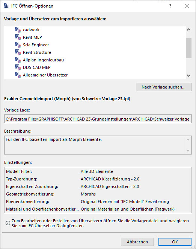This screenshot has width=196, height=249.
Task: Select Allgemeiner Übersetzer in the list
Action: click(x=45, y=75)
